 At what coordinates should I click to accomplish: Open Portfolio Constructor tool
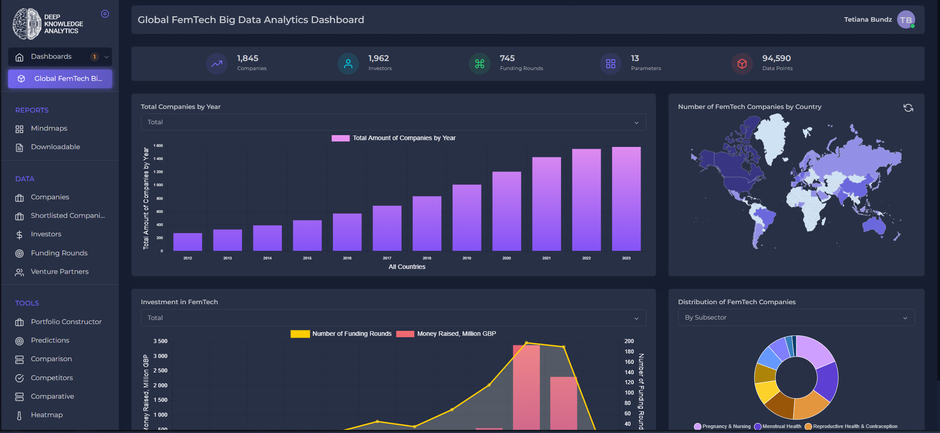[66, 322]
